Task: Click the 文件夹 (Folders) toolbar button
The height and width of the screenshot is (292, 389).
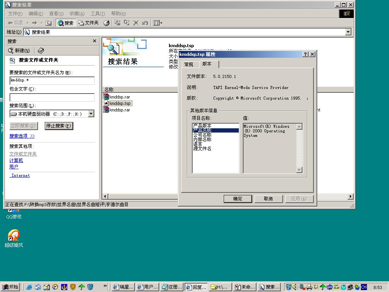Action: pos(89,23)
